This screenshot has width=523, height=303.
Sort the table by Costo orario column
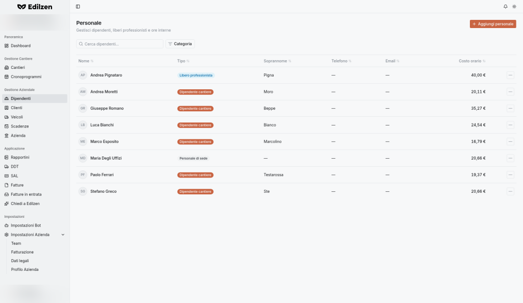click(x=472, y=61)
